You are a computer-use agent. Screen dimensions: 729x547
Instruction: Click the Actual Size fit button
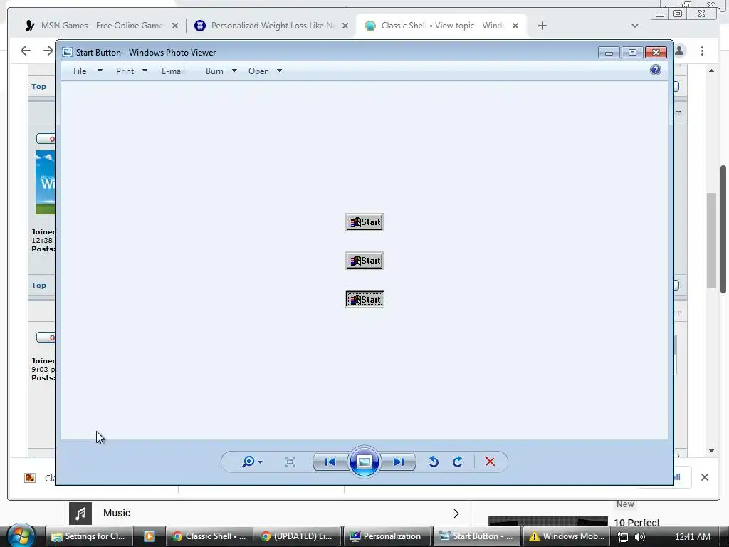click(x=290, y=462)
